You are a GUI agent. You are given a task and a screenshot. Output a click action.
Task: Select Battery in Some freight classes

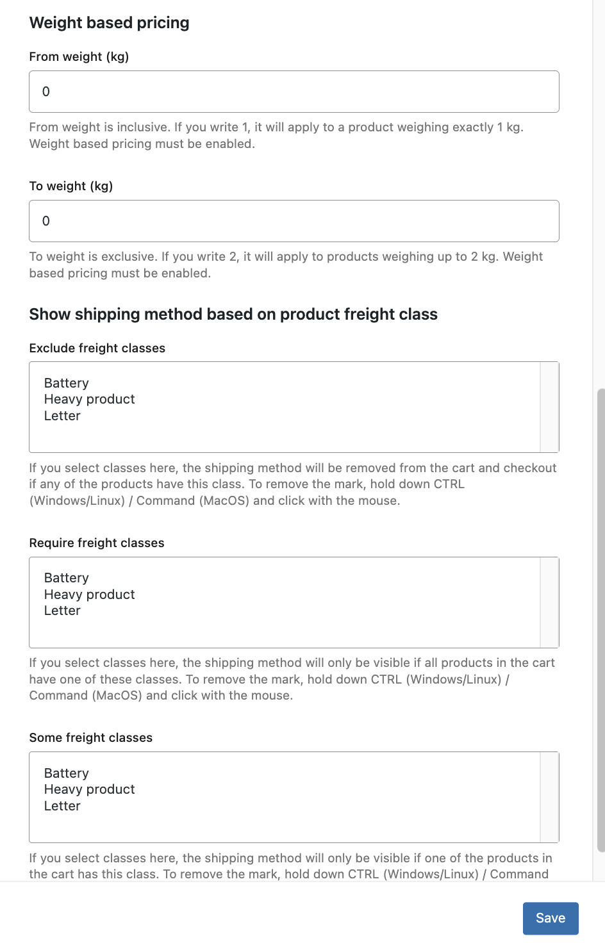(67, 773)
